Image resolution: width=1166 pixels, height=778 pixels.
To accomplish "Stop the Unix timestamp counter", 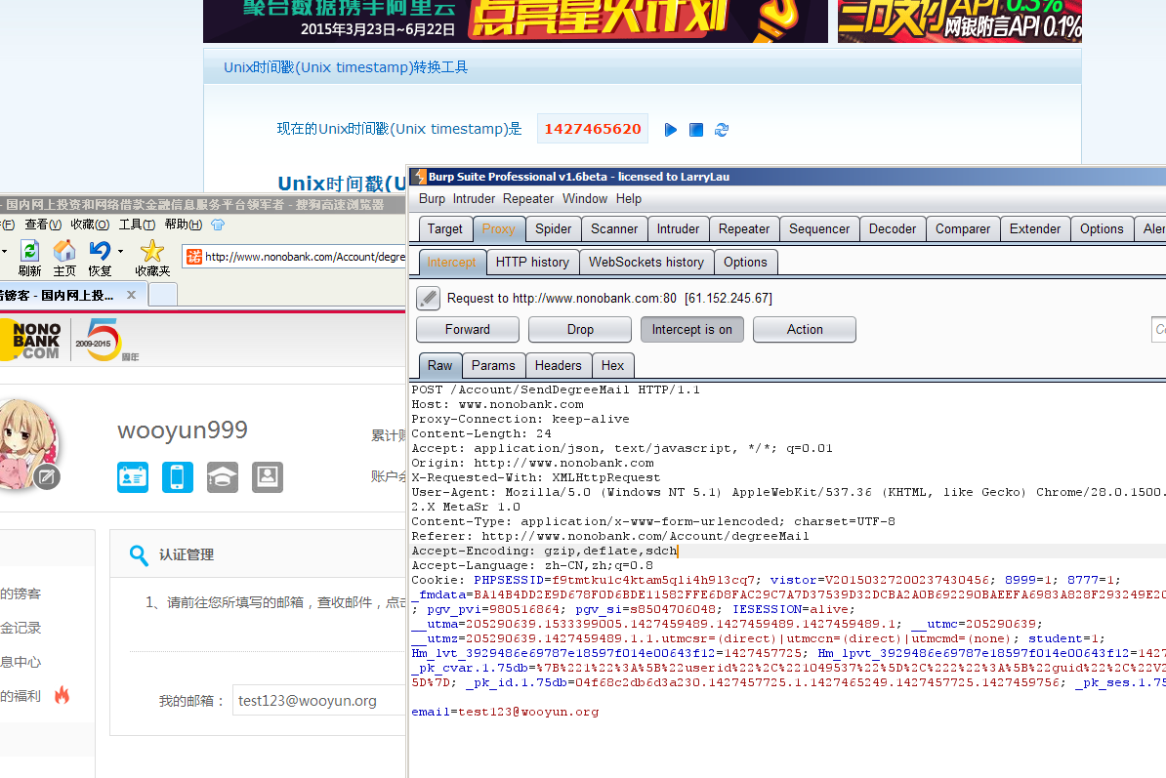I will (x=696, y=130).
